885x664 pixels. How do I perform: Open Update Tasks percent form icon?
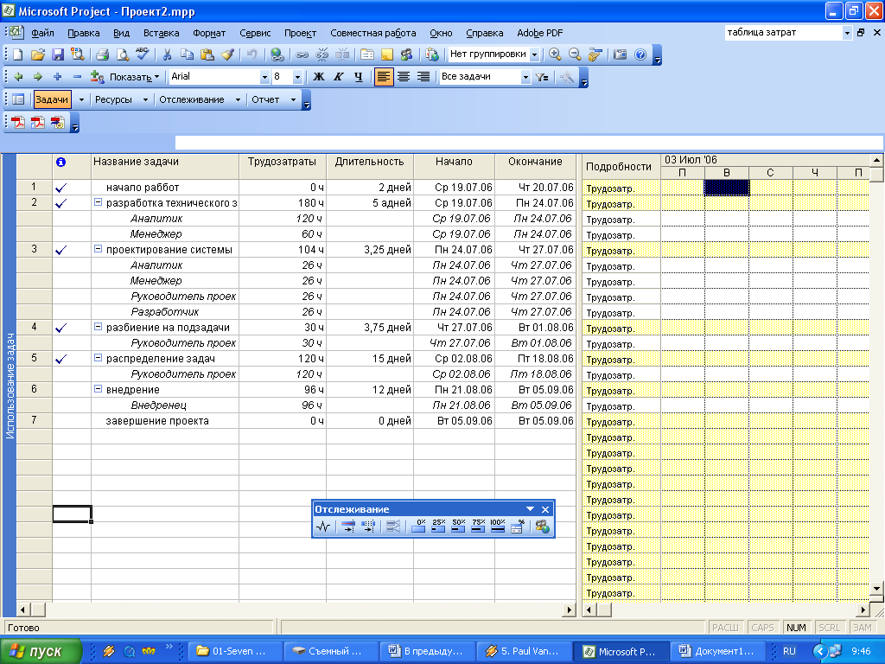point(517,527)
